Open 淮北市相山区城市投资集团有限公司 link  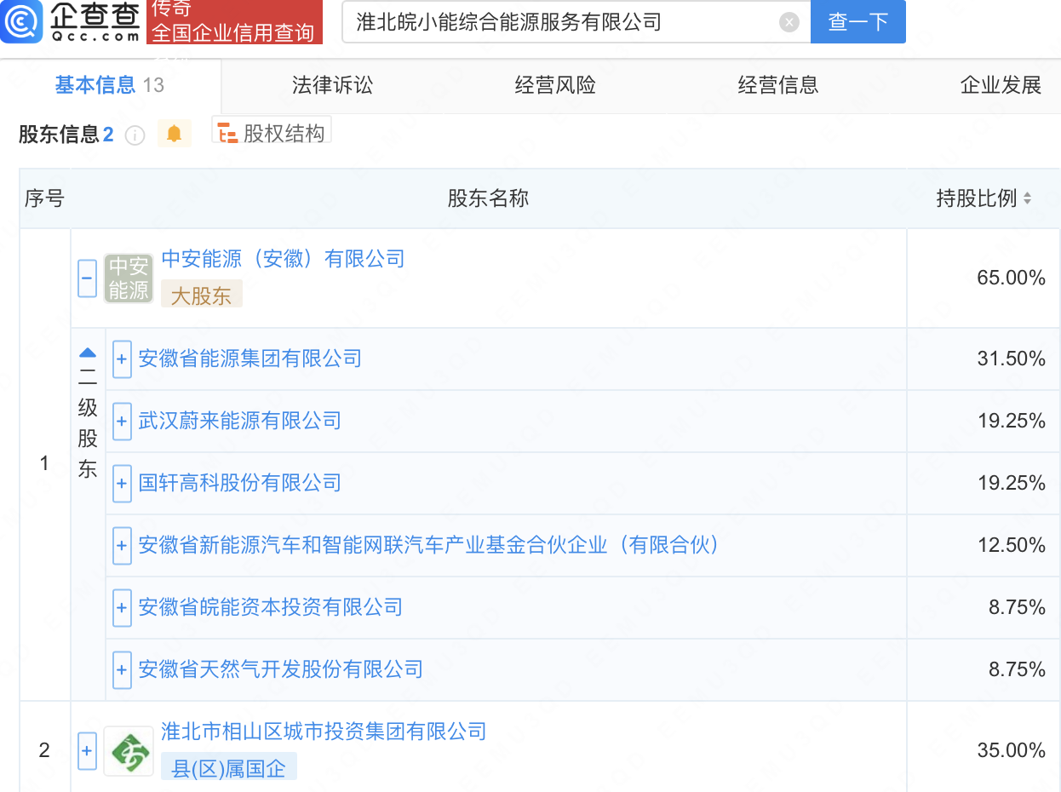(324, 732)
